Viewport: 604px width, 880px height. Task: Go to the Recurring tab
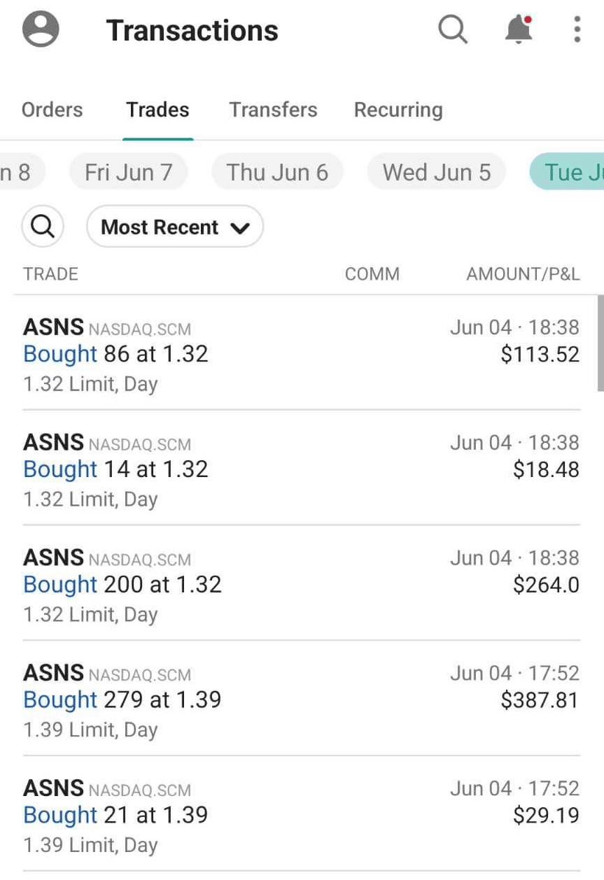pos(398,110)
